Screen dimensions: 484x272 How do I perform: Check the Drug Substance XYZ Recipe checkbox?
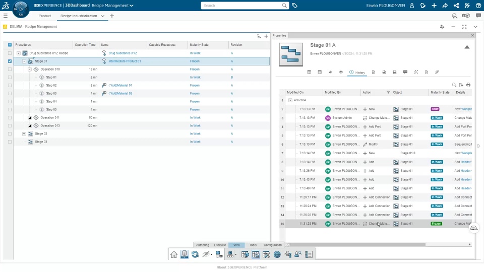(10, 53)
